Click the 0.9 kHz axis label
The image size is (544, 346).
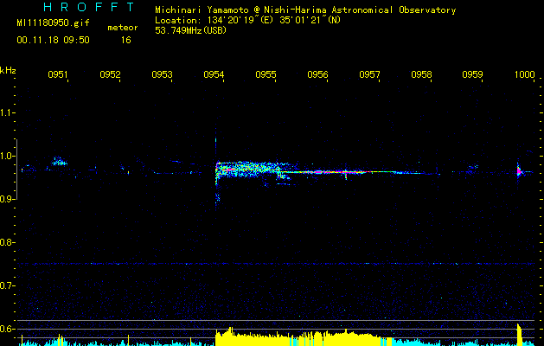click(x=6, y=199)
